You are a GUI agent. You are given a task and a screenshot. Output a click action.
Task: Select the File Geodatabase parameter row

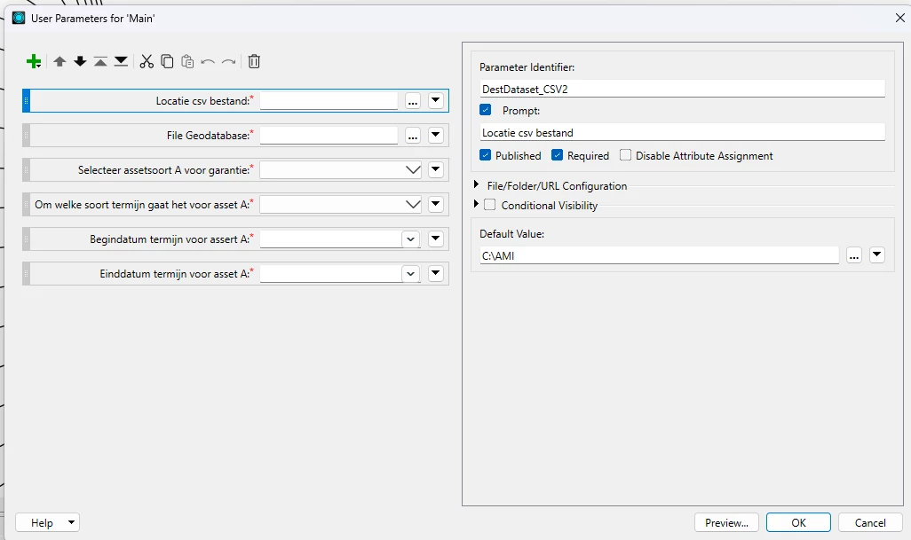click(236, 135)
